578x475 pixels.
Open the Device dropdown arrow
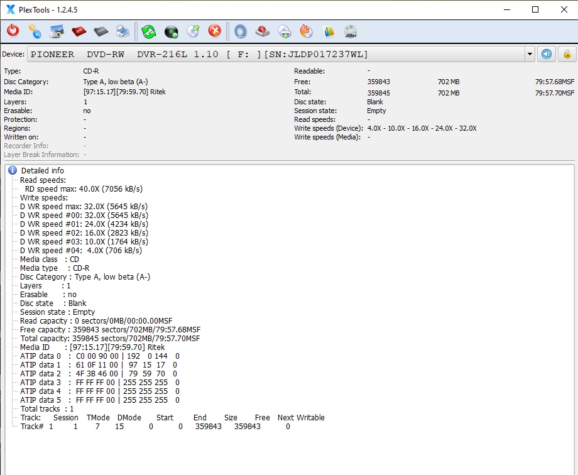click(x=530, y=54)
